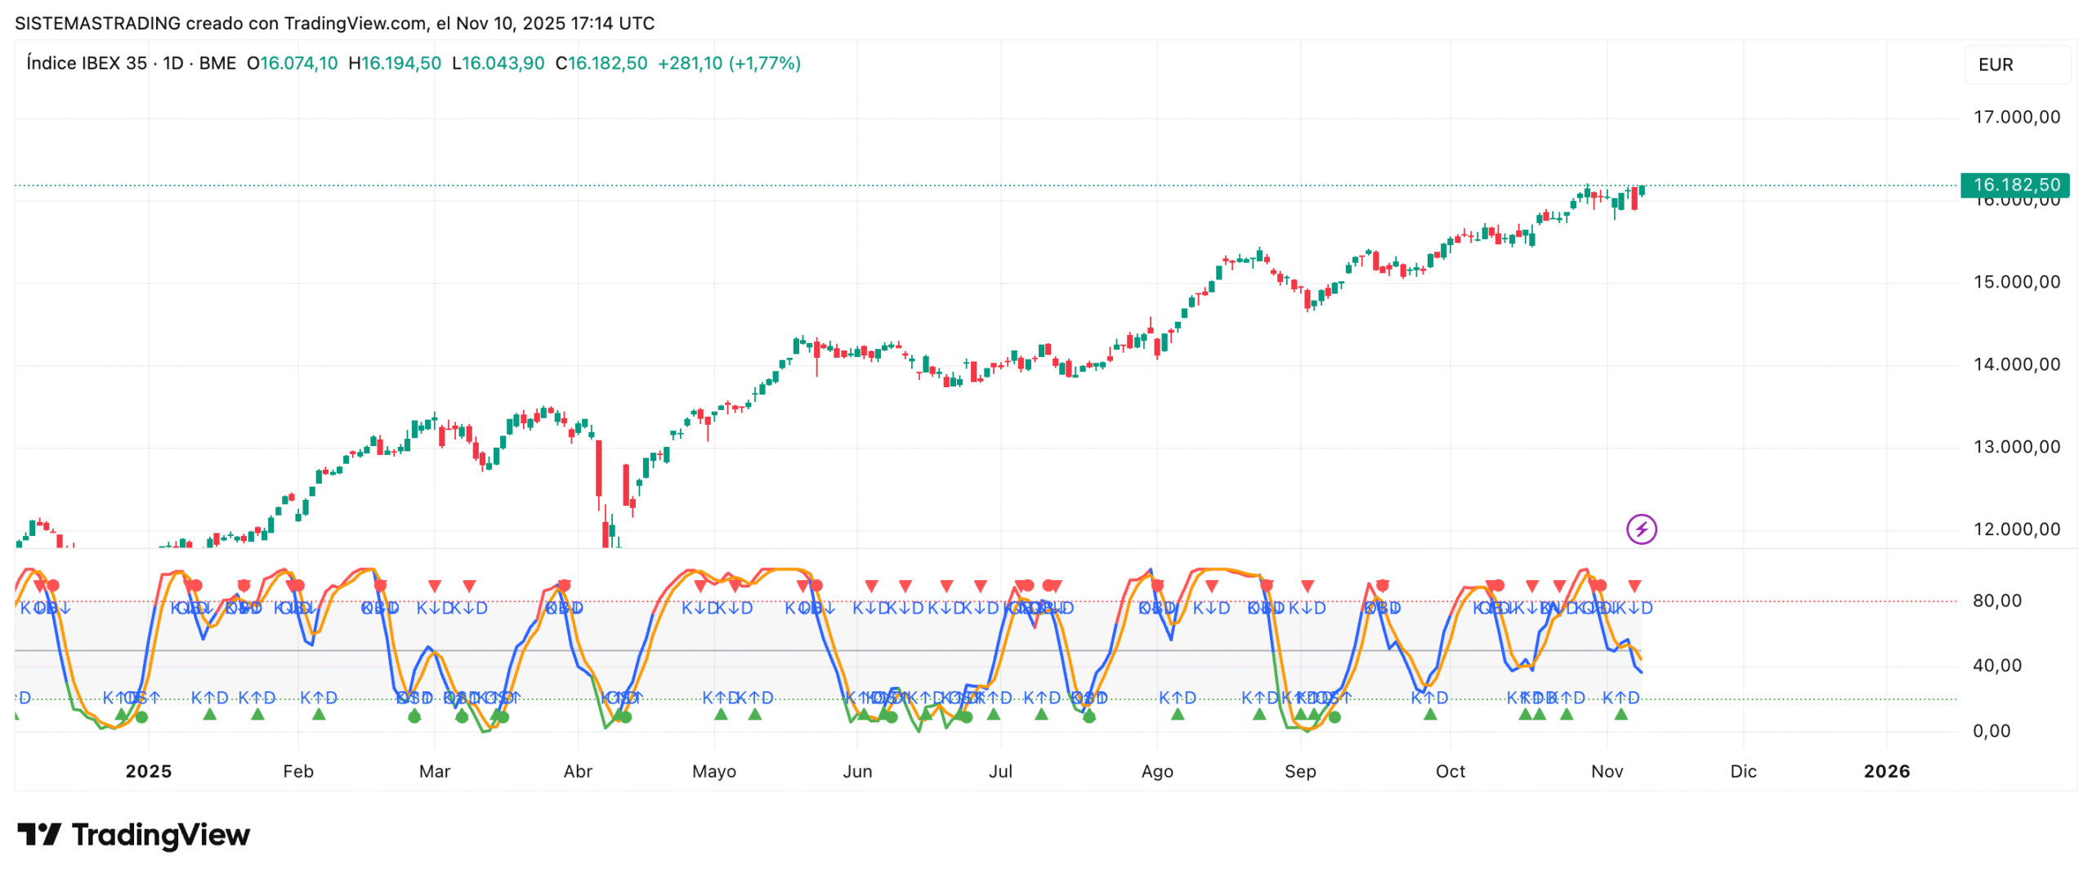
Task: Click the BME exchange label
Action: tap(217, 63)
